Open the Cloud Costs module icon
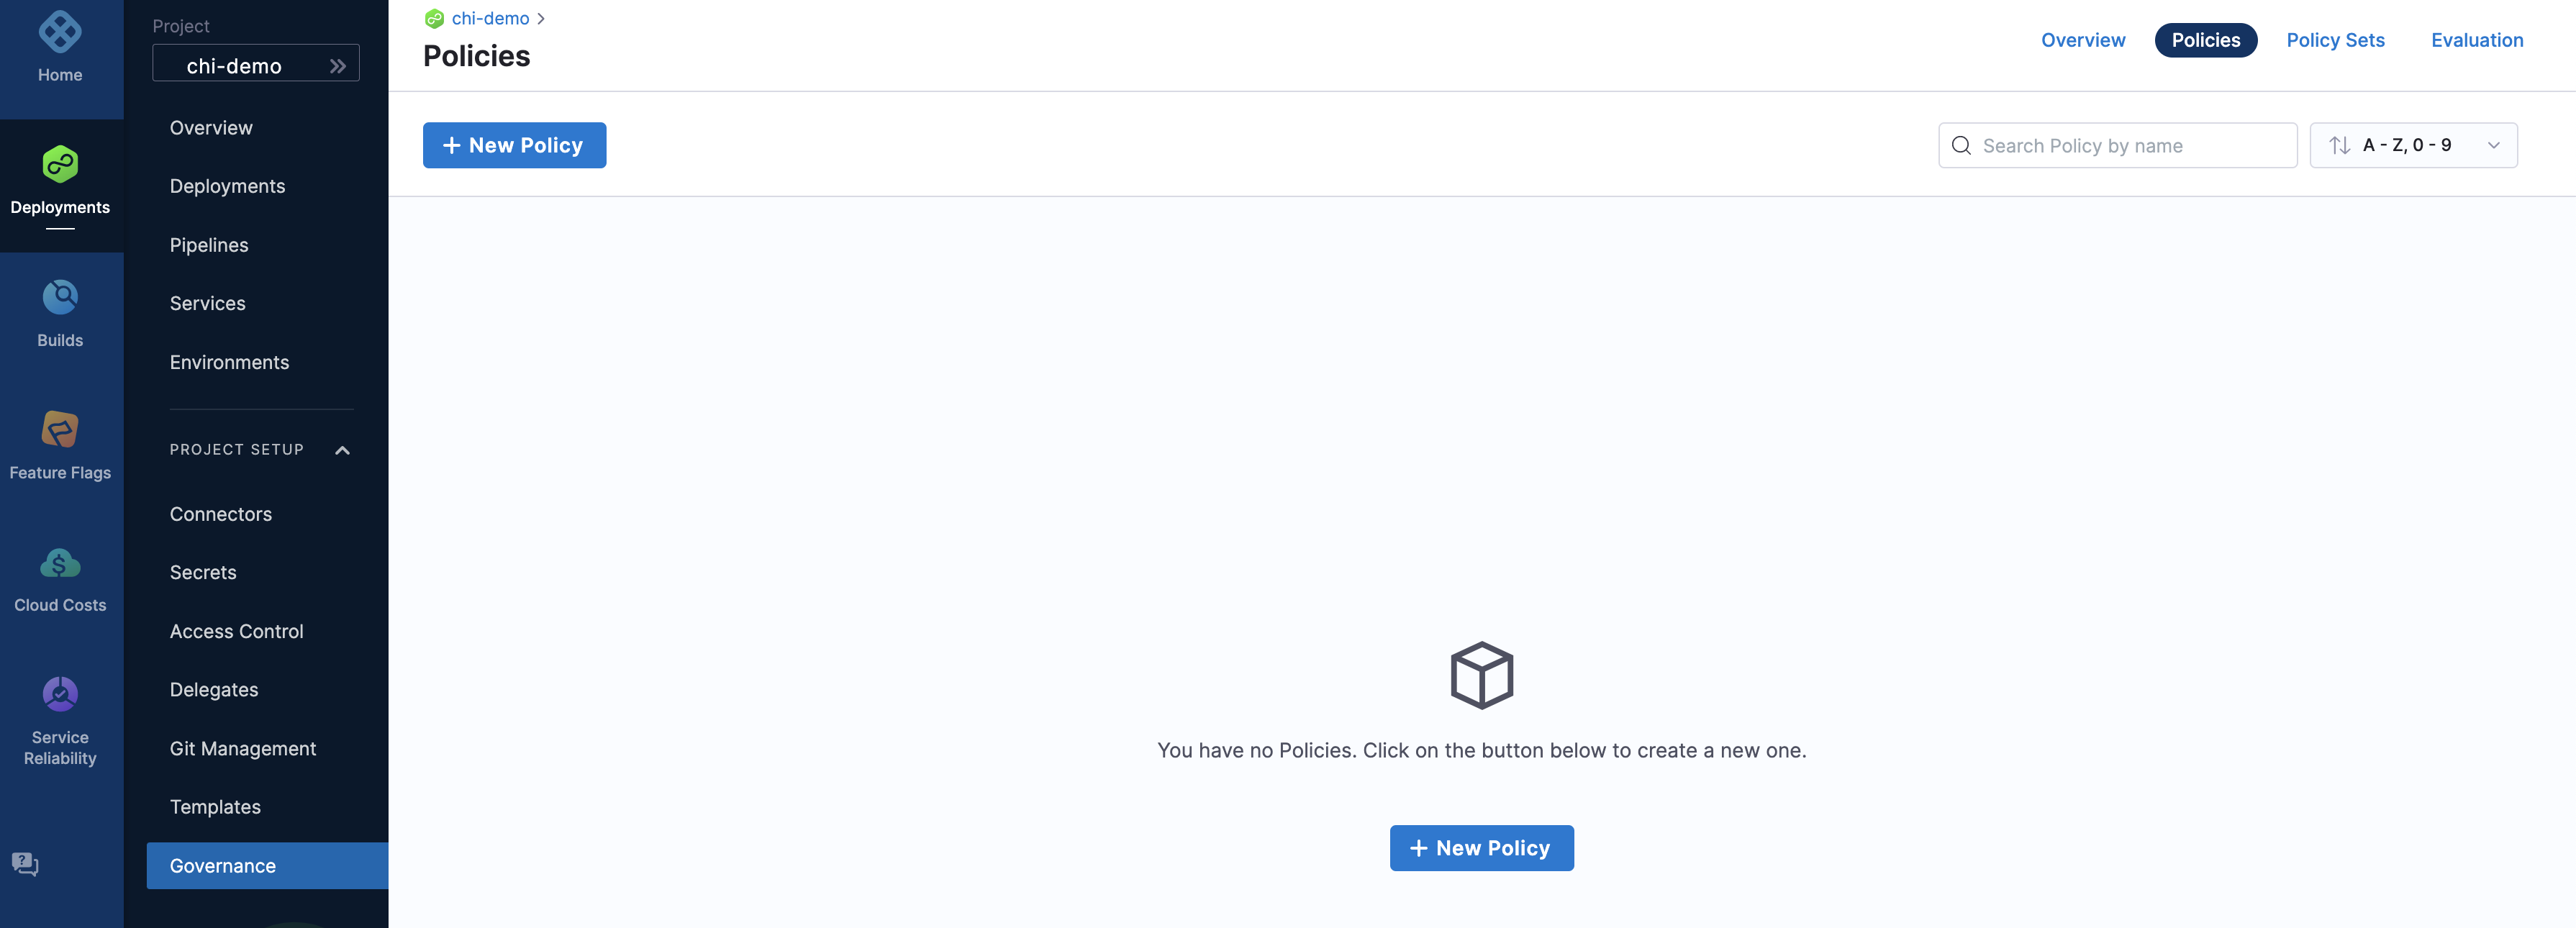The width and height of the screenshot is (2576, 928). tap(60, 563)
